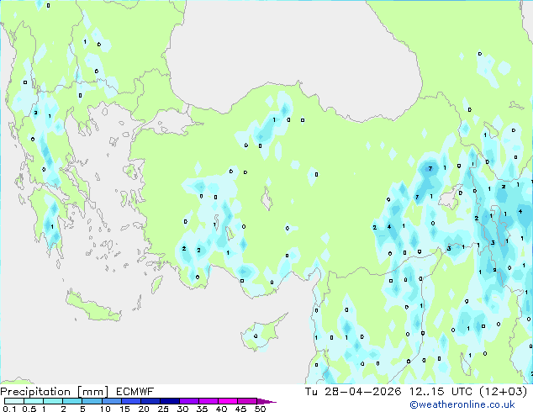Click the '(12+03)' forecast offset text

[503, 392]
